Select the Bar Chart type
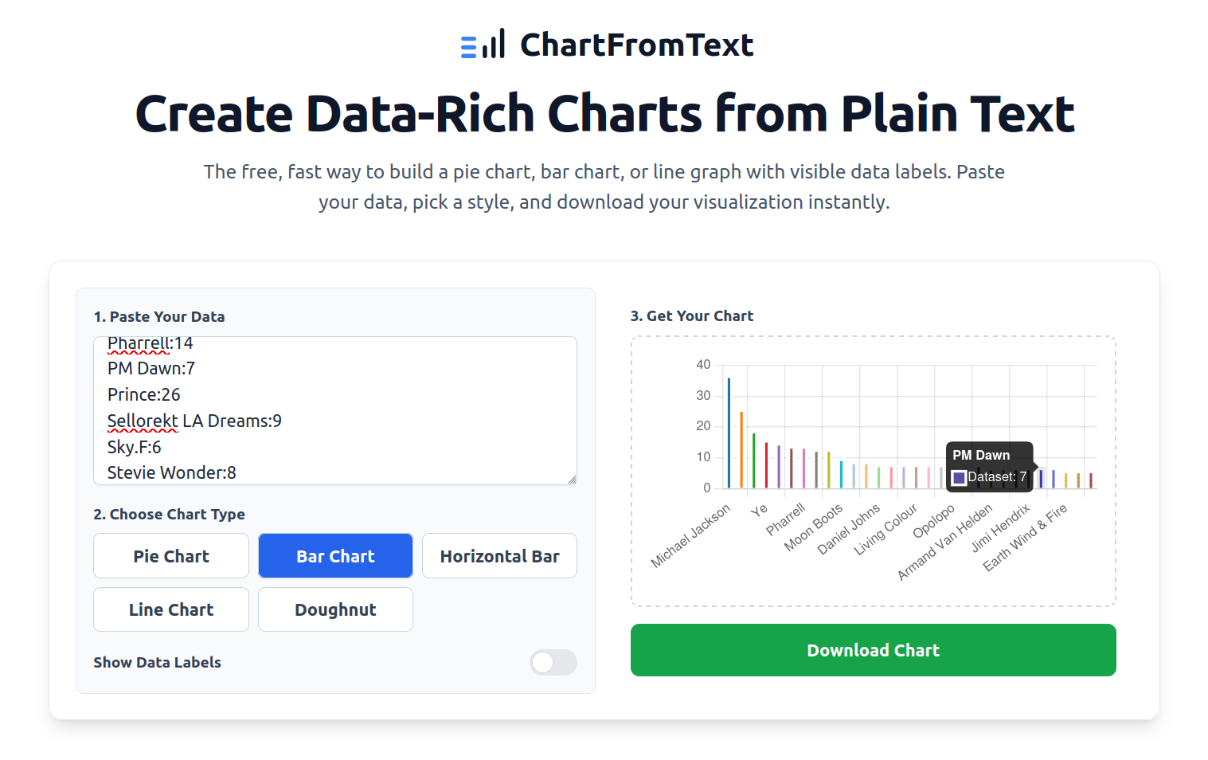This screenshot has height=760, width=1208. click(x=335, y=556)
